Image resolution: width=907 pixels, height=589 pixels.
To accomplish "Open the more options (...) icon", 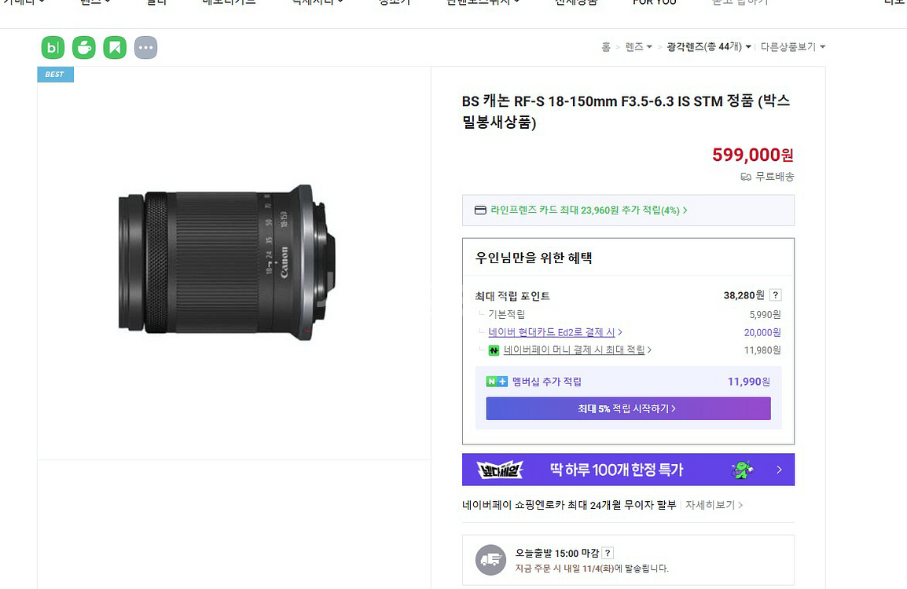I will point(145,47).
